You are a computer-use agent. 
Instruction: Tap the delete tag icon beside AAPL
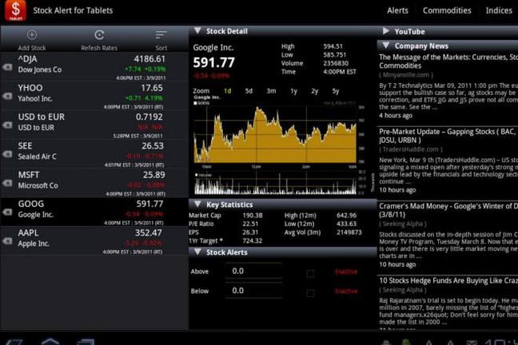pyautogui.click(x=7, y=241)
